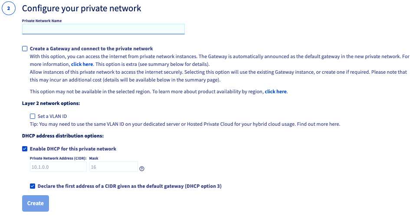Click the 'Declare the first address' label text
The image size is (419, 216).
(x=130, y=186)
